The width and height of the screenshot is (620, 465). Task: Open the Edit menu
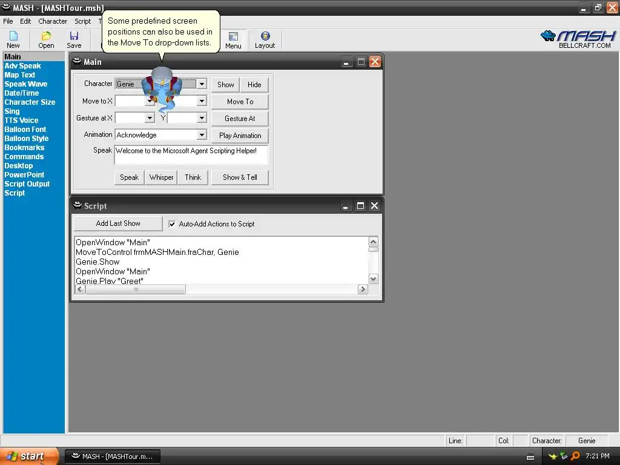pyautogui.click(x=25, y=21)
